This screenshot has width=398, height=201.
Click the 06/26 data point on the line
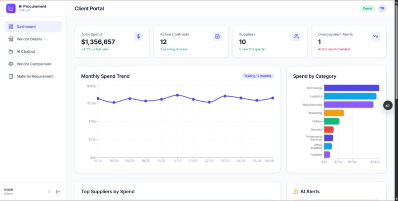coord(273,98)
